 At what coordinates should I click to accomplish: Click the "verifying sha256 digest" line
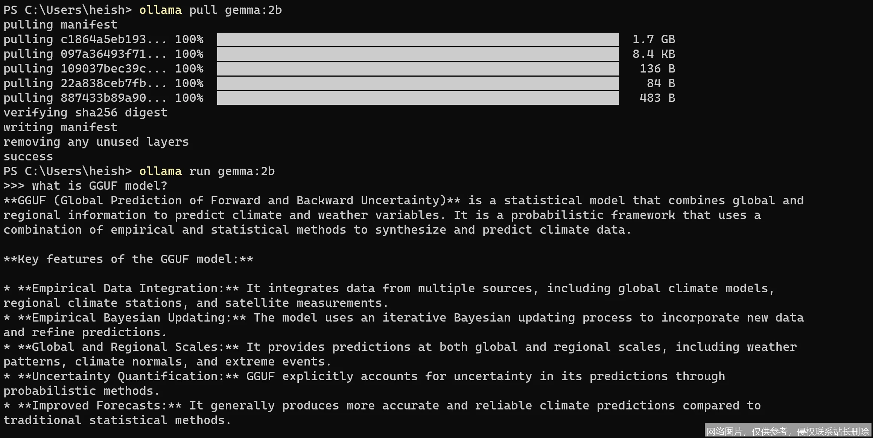(x=85, y=113)
